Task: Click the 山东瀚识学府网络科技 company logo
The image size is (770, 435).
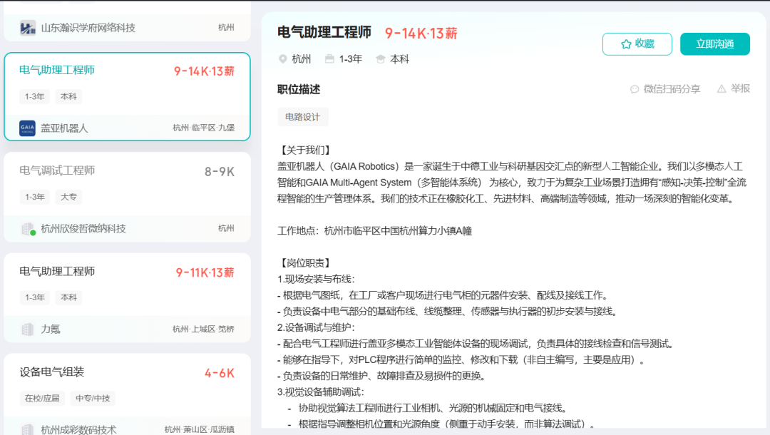Action: (27, 29)
